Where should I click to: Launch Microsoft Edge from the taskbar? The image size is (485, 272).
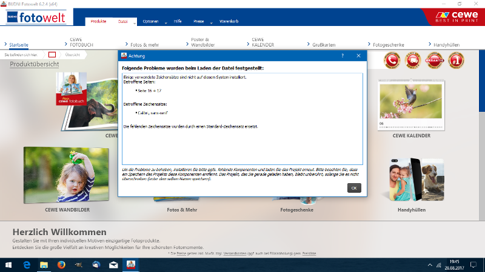coord(27,265)
